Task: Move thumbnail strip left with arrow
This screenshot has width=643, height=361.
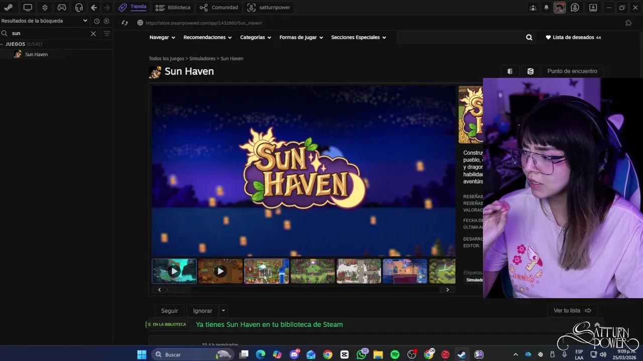Action: pos(159,290)
